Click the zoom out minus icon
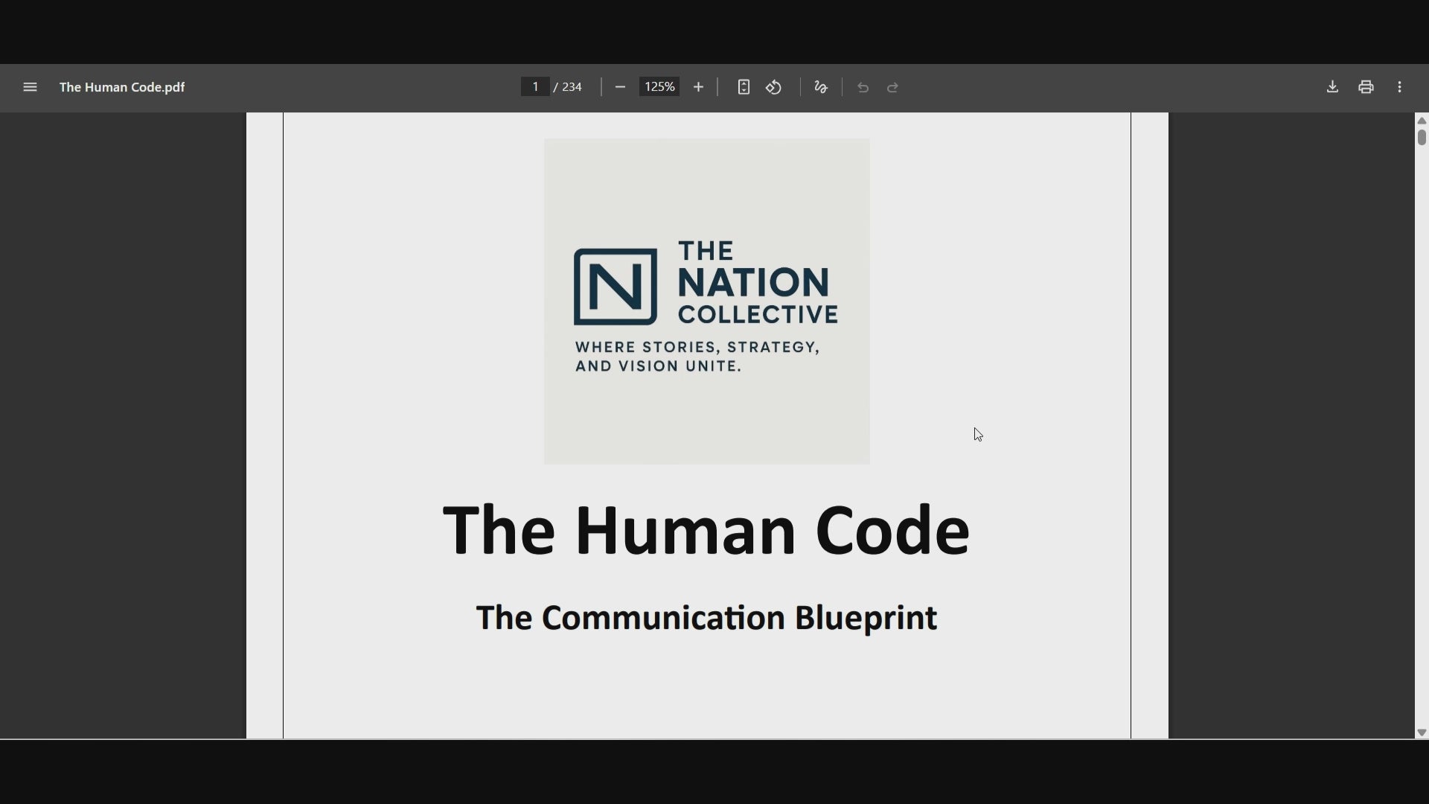The height and width of the screenshot is (804, 1429). [620, 87]
